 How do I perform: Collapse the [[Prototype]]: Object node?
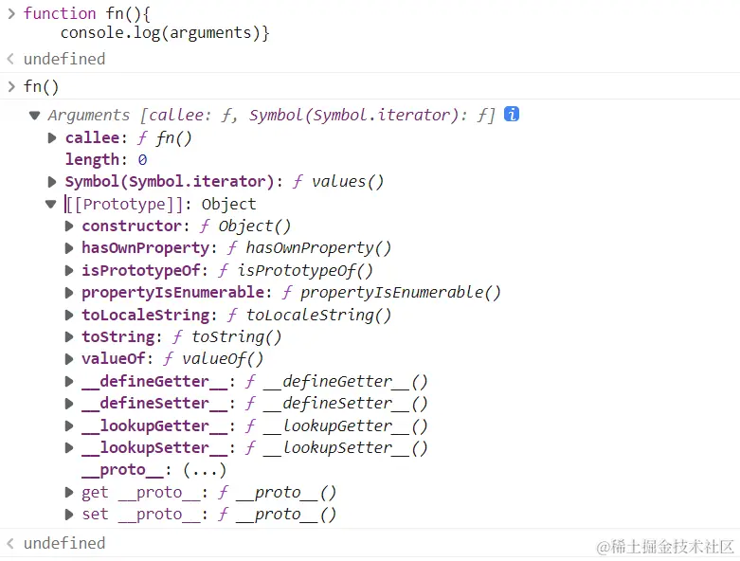pos(51,205)
